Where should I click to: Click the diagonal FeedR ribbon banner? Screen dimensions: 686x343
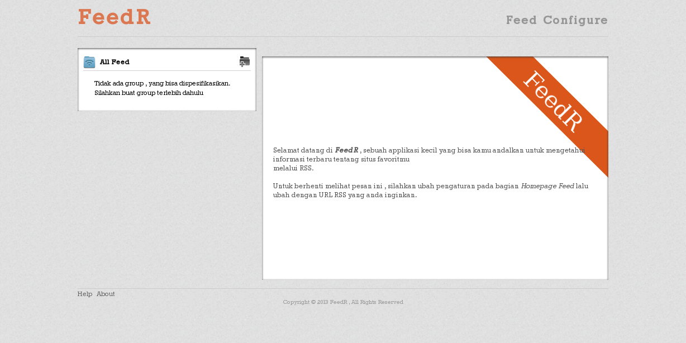coord(554,103)
